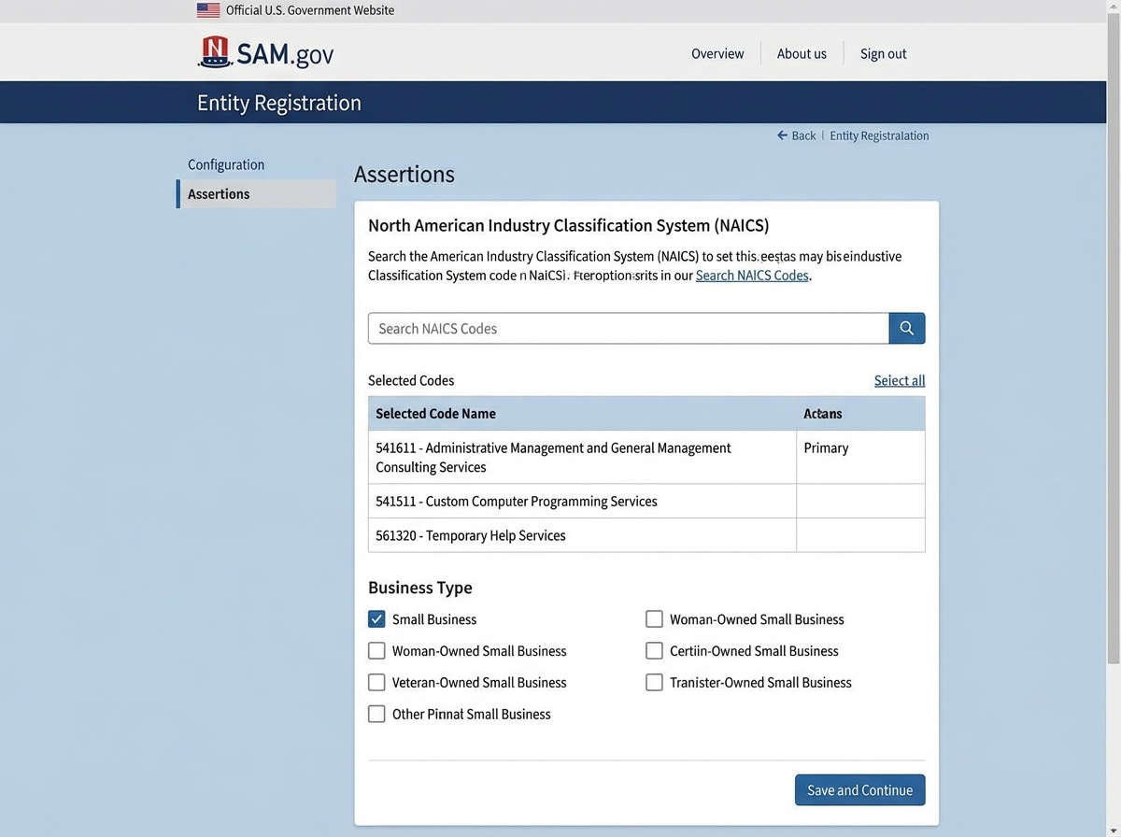Uncheck the Small Business checkbox
Screen dimensions: 1121x837
coord(376,618)
